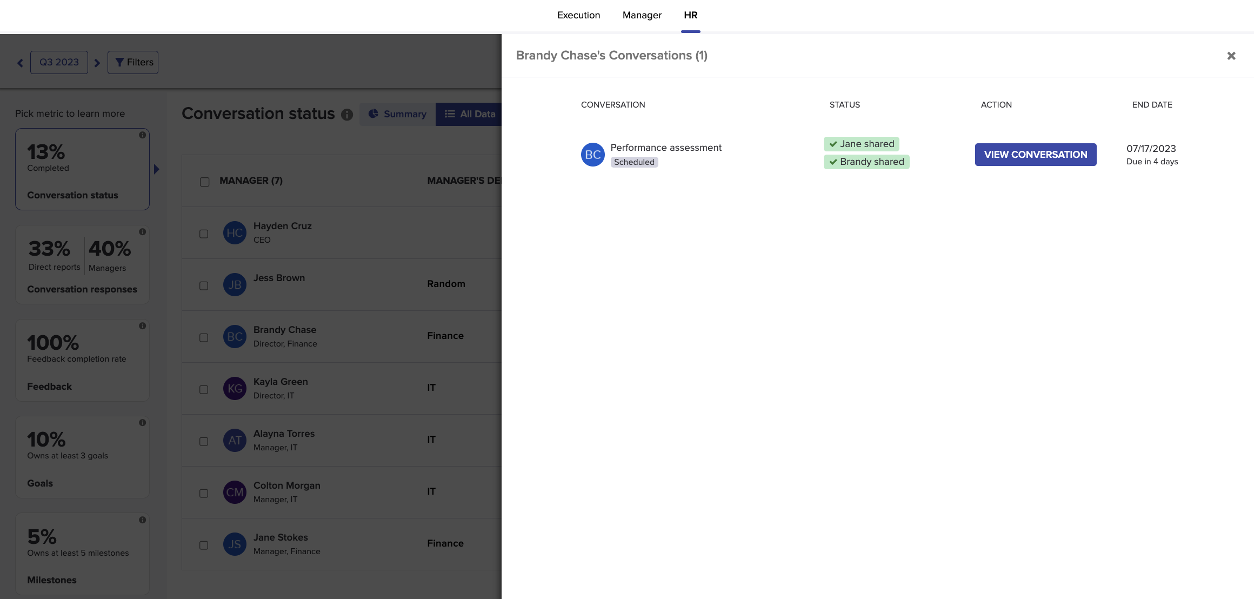Check the Jane Stokes row checkbox
This screenshot has width=1254, height=599.
(204, 545)
